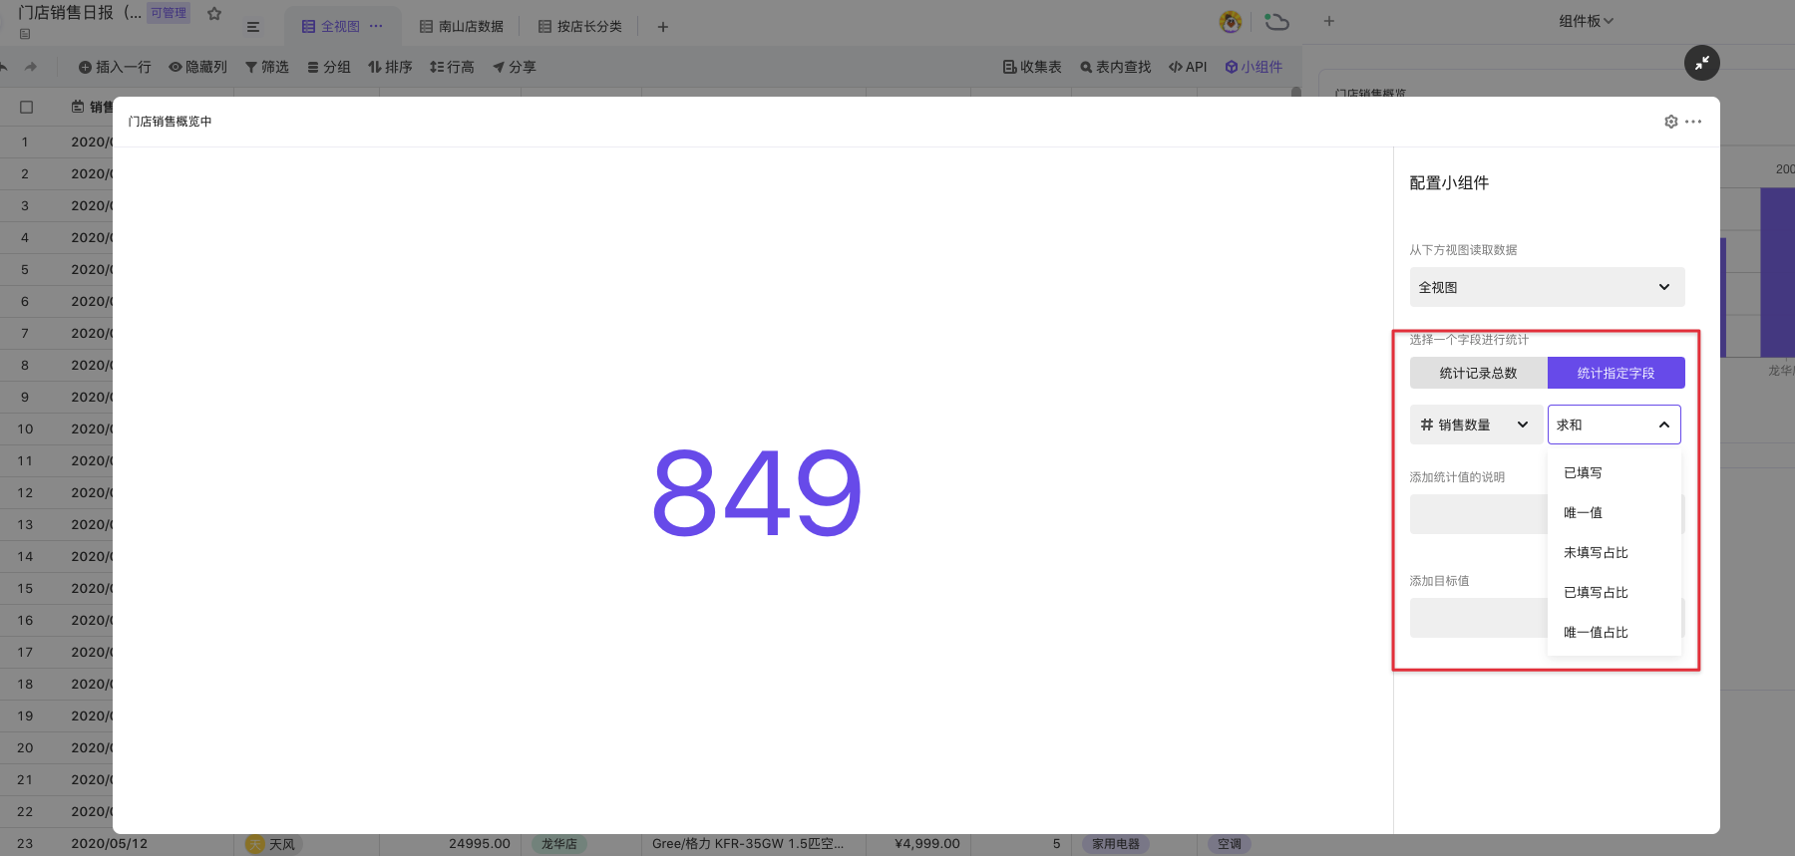Expand the 组件板 dropdown
Viewport: 1795px width, 856px height.
pyautogui.click(x=1586, y=21)
